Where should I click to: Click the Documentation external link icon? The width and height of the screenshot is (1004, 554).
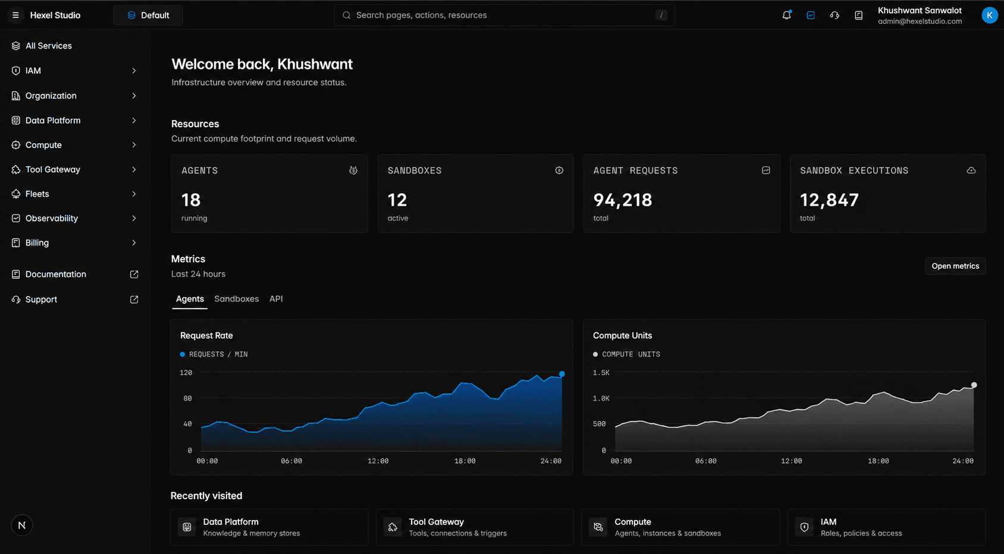pos(134,274)
